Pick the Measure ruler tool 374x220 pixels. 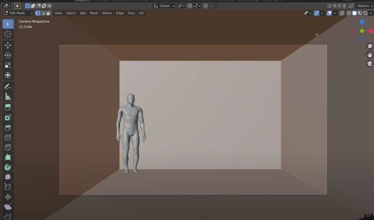tap(8, 96)
